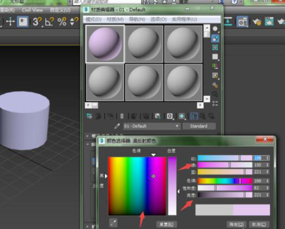The width and height of the screenshot is (285, 229).
Task: Click the highlighted Render Setup icon
Action: click(242, 22)
